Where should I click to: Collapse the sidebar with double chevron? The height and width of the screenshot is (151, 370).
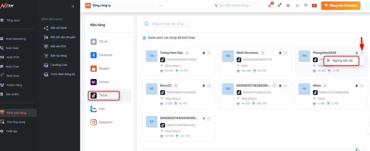click(73, 6)
